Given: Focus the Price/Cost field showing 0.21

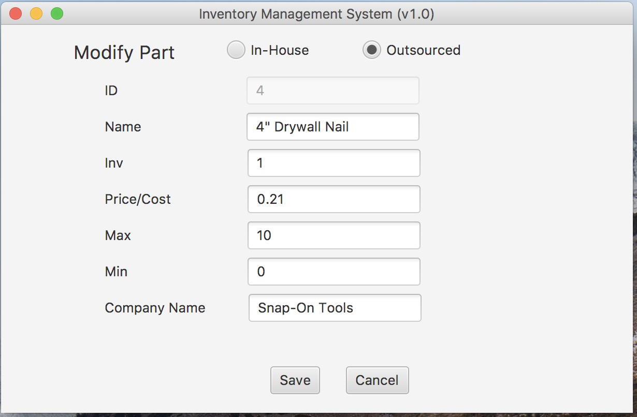Looking at the screenshot, I should (x=334, y=200).
